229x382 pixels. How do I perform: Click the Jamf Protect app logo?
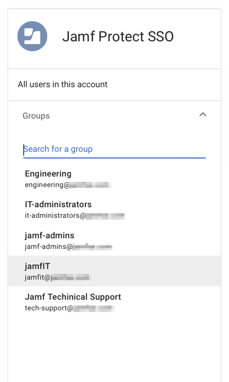click(33, 36)
